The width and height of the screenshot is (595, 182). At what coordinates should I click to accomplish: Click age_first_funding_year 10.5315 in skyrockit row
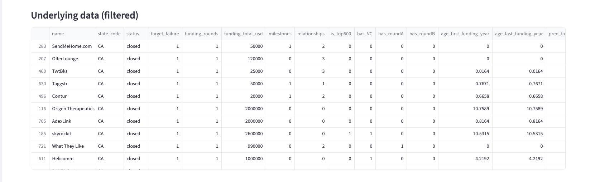[465, 134]
